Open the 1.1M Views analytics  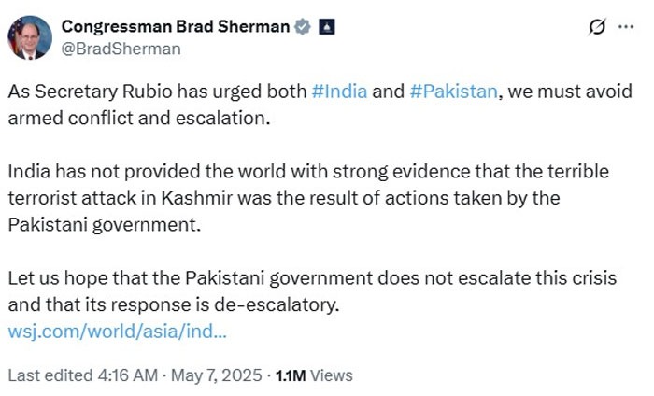[x=313, y=375]
